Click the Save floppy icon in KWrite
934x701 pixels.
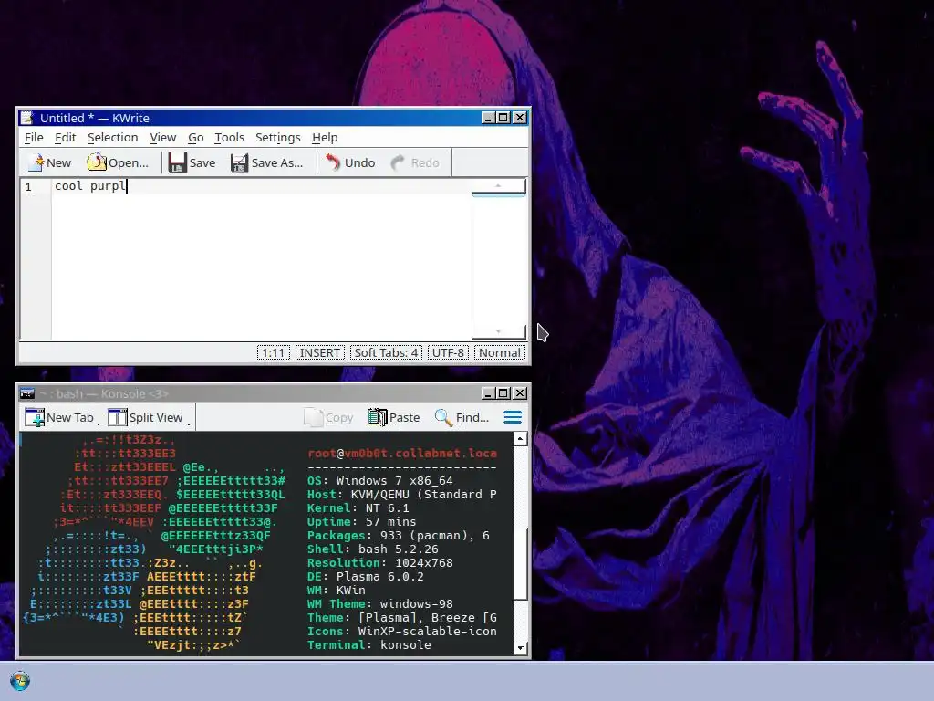tap(178, 162)
